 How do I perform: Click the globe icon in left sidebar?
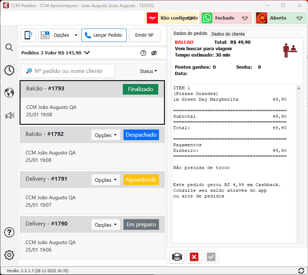pos(9,93)
